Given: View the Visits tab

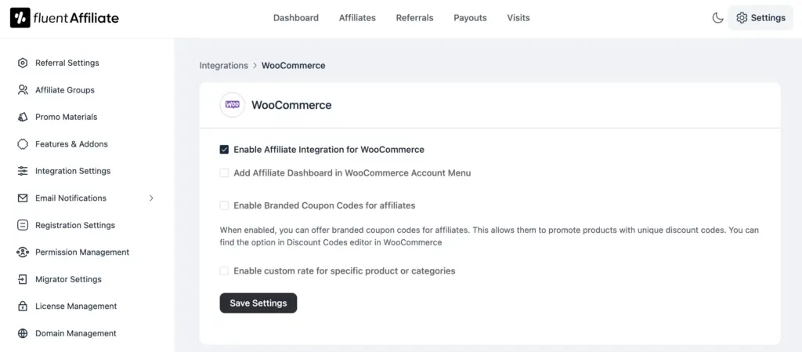Looking at the screenshot, I should (x=518, y=18).
